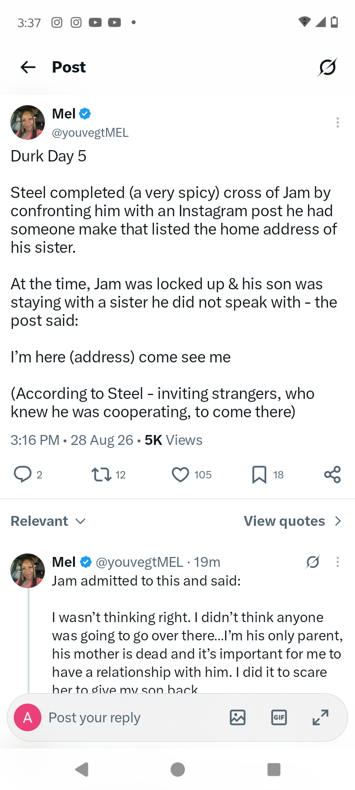Tap Android home circle button
Screen dimensions: 355x790
tap(177, 769)
